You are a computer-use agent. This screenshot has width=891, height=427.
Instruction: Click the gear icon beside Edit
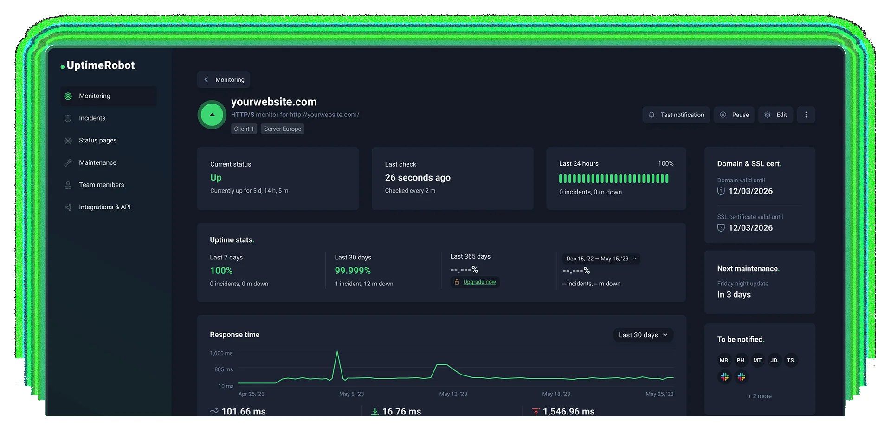click(x=768, y=115)
